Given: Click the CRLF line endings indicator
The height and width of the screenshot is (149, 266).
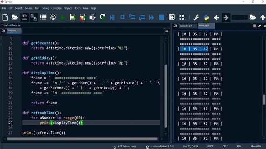Looking at the screenshot, I should click(x=225, y=146).
